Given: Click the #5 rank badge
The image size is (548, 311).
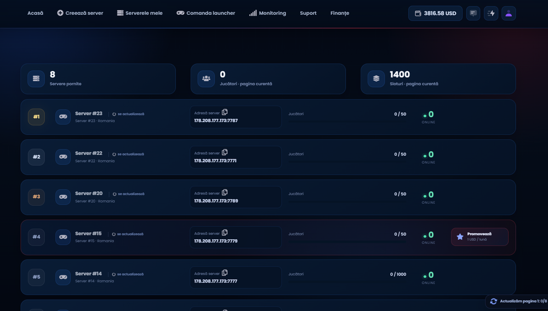Looking at the screenshot, I should click(36, 277).
